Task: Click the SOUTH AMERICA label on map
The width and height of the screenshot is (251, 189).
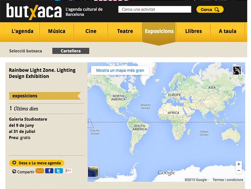Action: pyautogui.click(x=140, y=127)
